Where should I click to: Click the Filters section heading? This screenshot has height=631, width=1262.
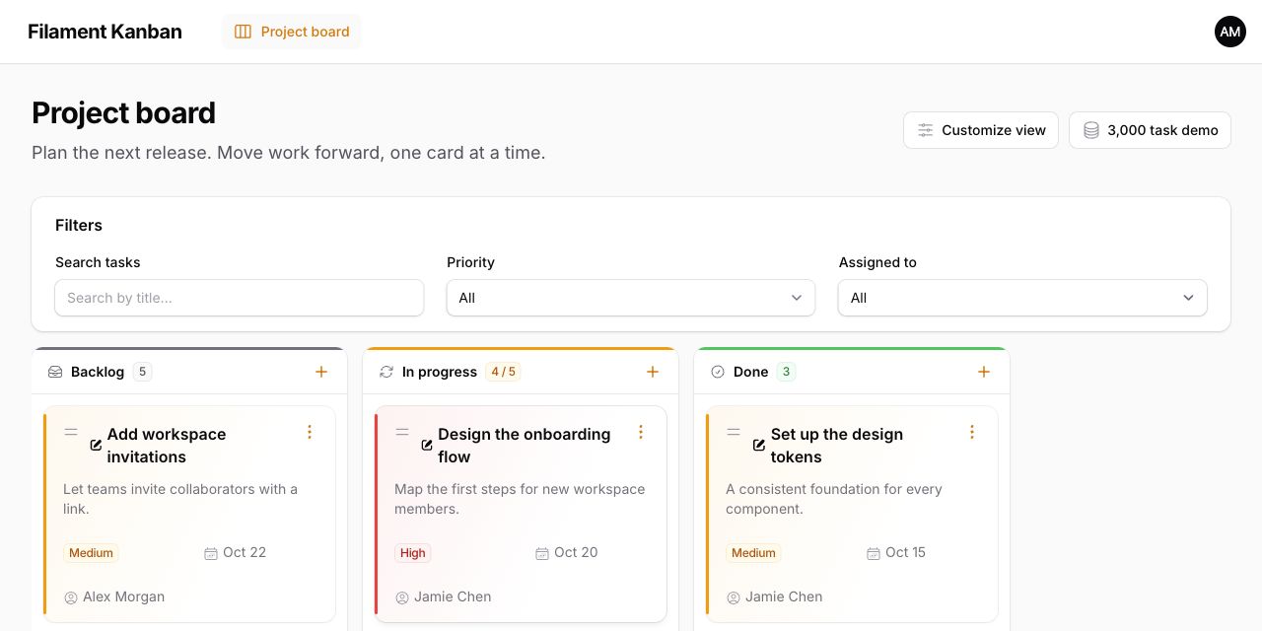[x=79, y=225]
